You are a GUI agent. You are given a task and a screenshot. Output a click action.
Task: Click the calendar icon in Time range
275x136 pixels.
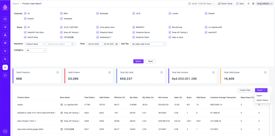coord(117,44)
